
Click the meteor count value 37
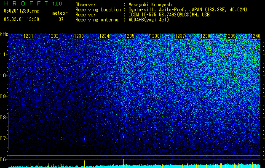(61, 19)
